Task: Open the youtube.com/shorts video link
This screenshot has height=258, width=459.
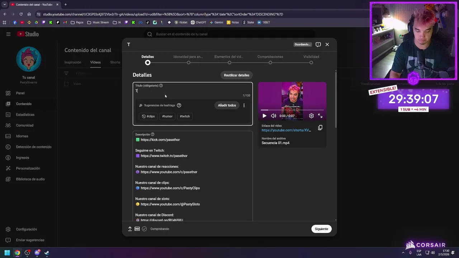Action: (286, 130)
